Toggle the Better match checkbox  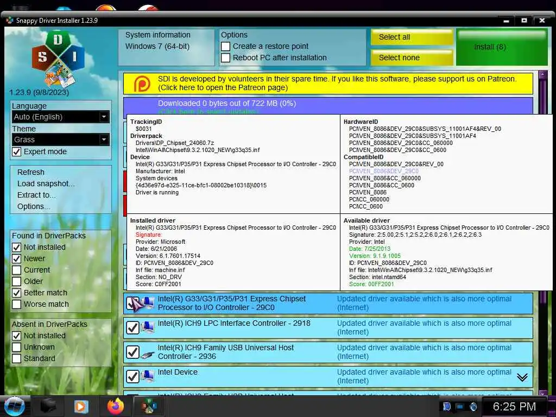tap(17, 293)
